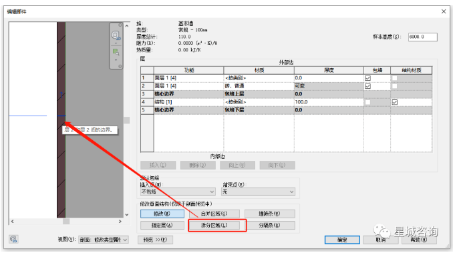
Task: Toggle 结构材质 checkbox for 结构 [1] row
Action: pos(395,102)
